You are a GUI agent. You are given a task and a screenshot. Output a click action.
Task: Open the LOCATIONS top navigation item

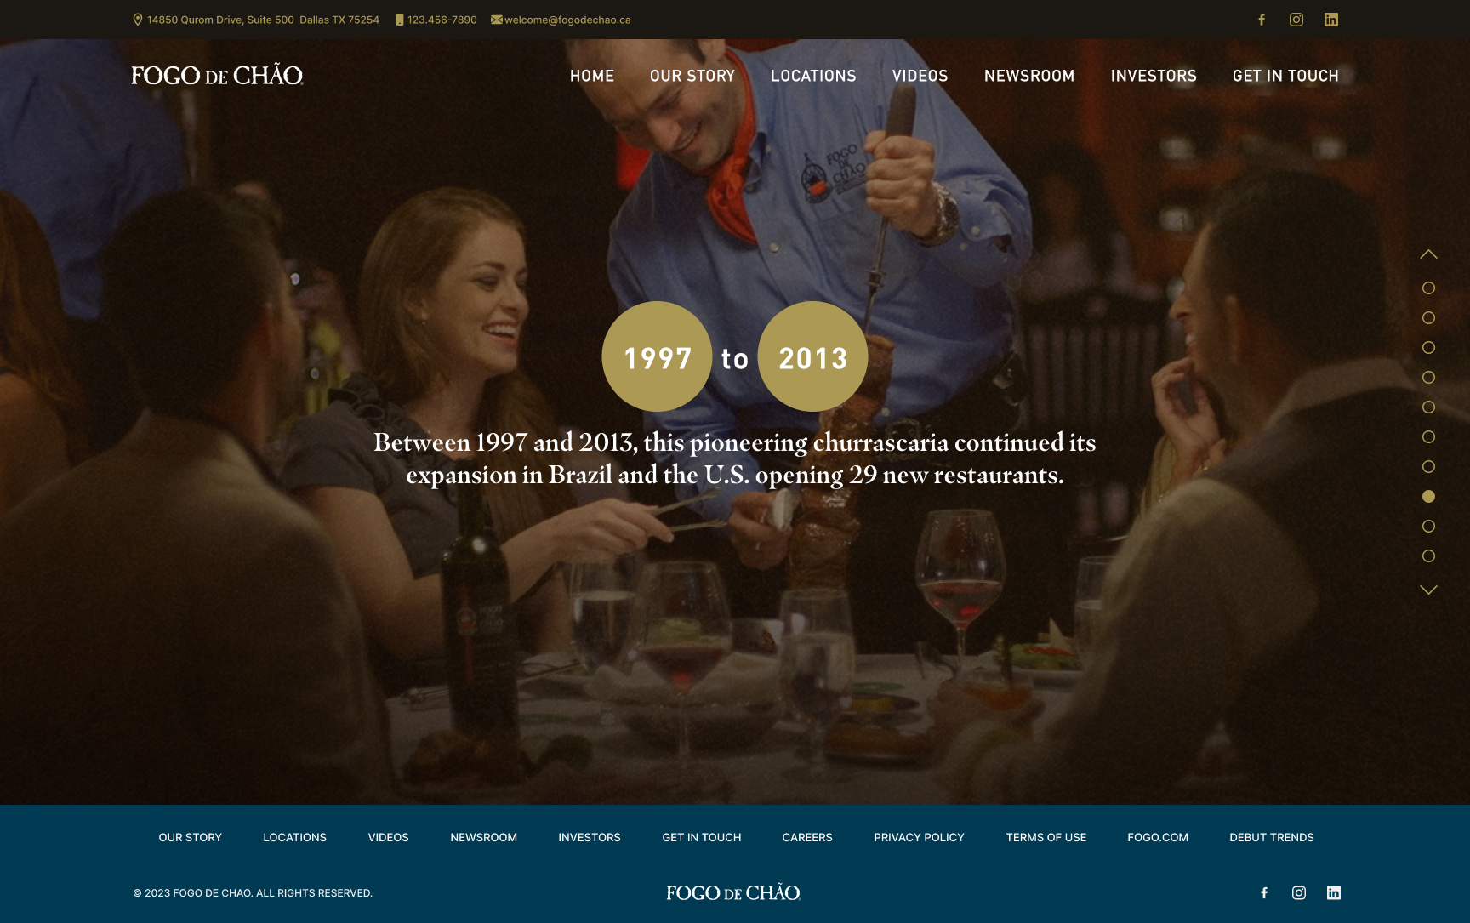click(813, 76)
